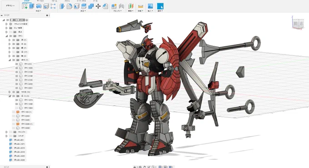Show the hidden スケッチ folder
Viewport: 309px width, 168px height.
10,136
